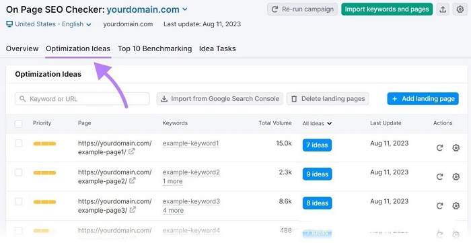
Task: Re-run check for example-page2 row
Action: [x=440, y=176]
